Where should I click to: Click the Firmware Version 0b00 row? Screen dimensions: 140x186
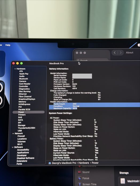[65, 84]
